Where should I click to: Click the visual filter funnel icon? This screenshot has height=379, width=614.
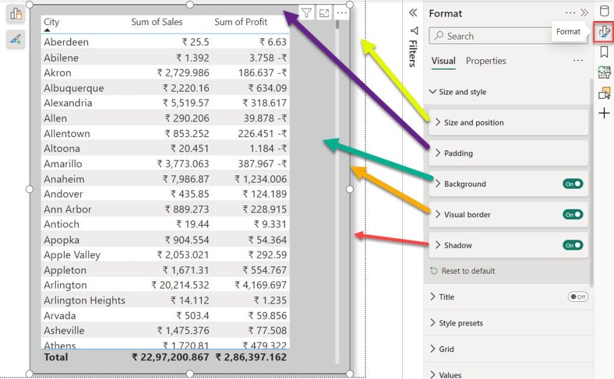306,13
